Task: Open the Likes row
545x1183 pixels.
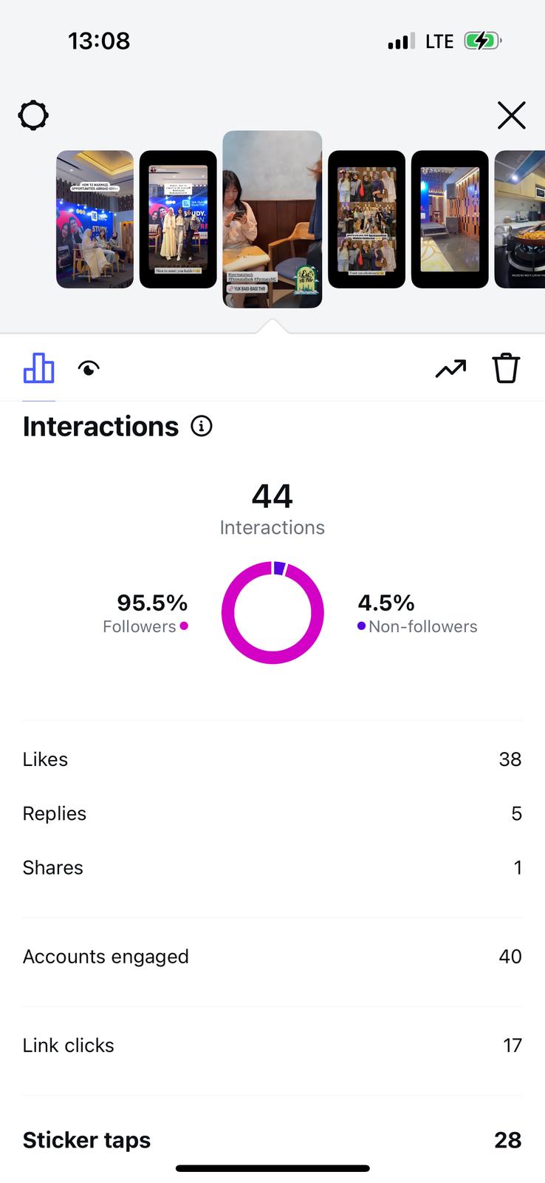Action: (x=272, y=759)
